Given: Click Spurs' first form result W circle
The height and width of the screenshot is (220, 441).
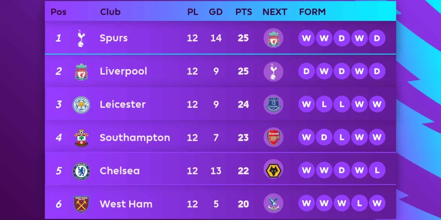Looking at the screenshot, I should [306, 38].
